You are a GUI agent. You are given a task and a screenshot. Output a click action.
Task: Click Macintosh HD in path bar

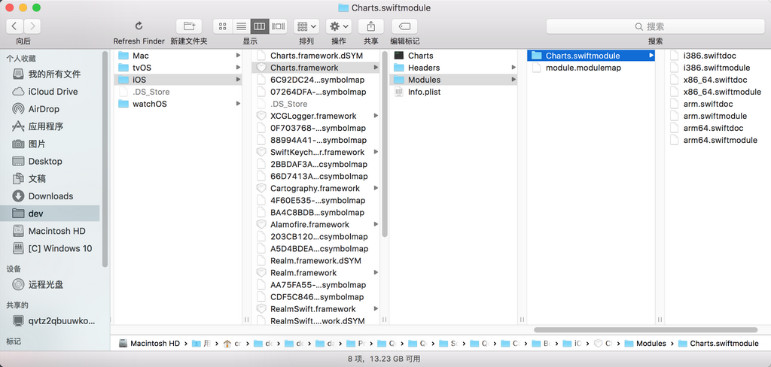[x=150, y=344]
